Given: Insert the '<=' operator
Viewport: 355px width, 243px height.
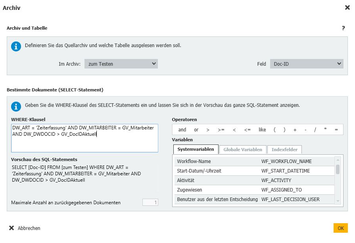Looking at the screenshot, I should point(247,130).
